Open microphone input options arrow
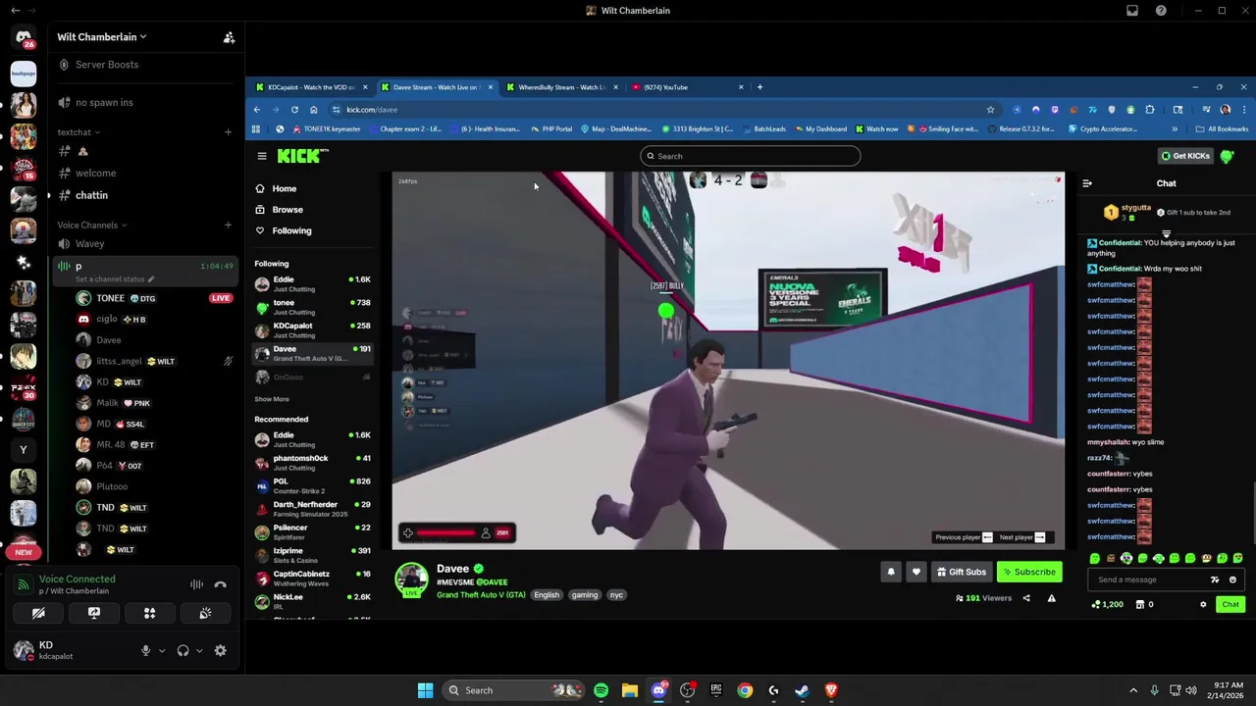The width and height of the screenshot is (1256, 706). [162, 650]
